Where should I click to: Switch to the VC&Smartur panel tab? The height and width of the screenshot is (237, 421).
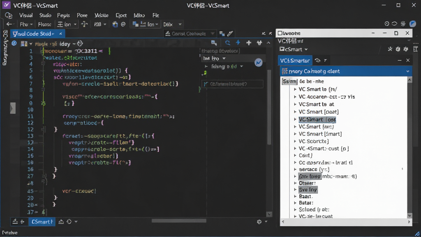(x=295, y=60)
